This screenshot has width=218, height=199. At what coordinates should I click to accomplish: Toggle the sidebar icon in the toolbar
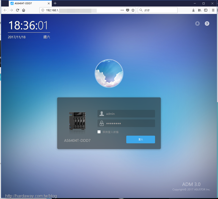pyautogui.click(x=206, y=10)
